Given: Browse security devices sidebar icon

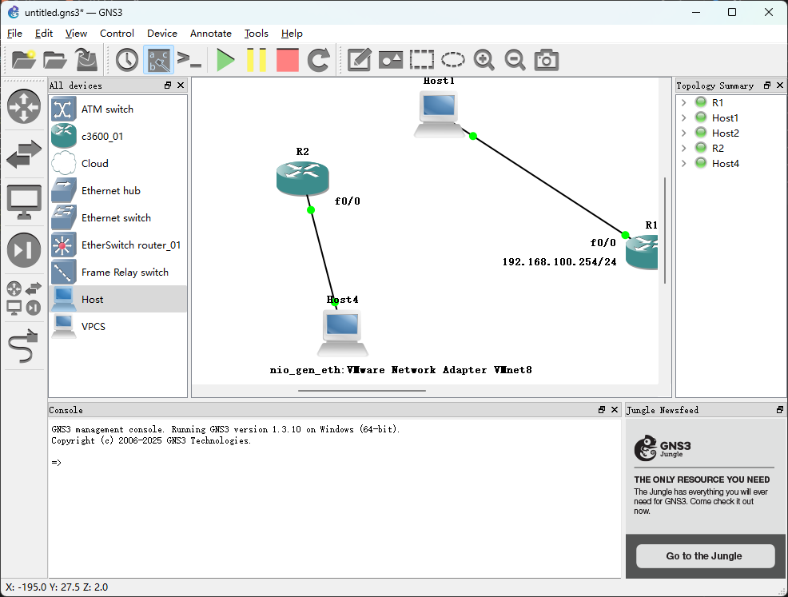Looking at the screenshot, I should pyautogui.click(x=24, y=250).
